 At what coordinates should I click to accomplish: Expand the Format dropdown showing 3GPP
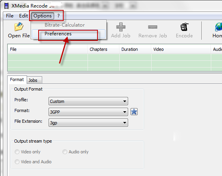[x=88, y=112]
